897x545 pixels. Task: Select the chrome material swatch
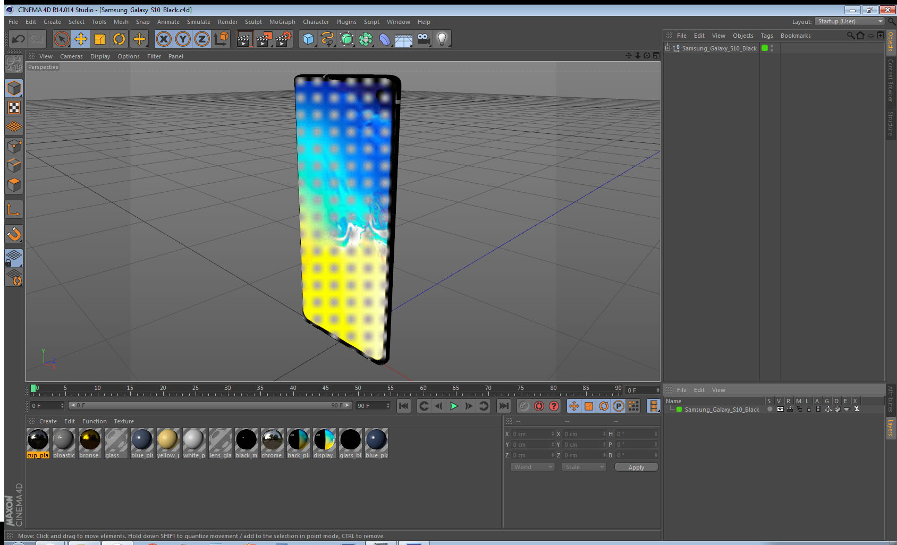pos(272,444)
